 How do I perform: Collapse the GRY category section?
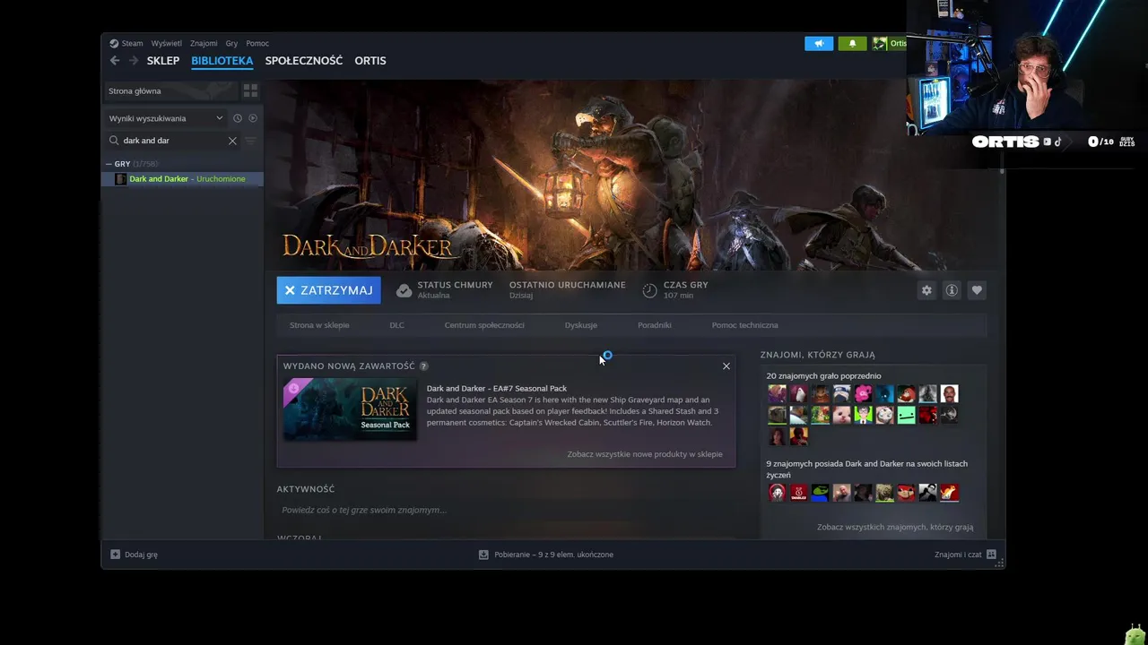tap(109, 164)
